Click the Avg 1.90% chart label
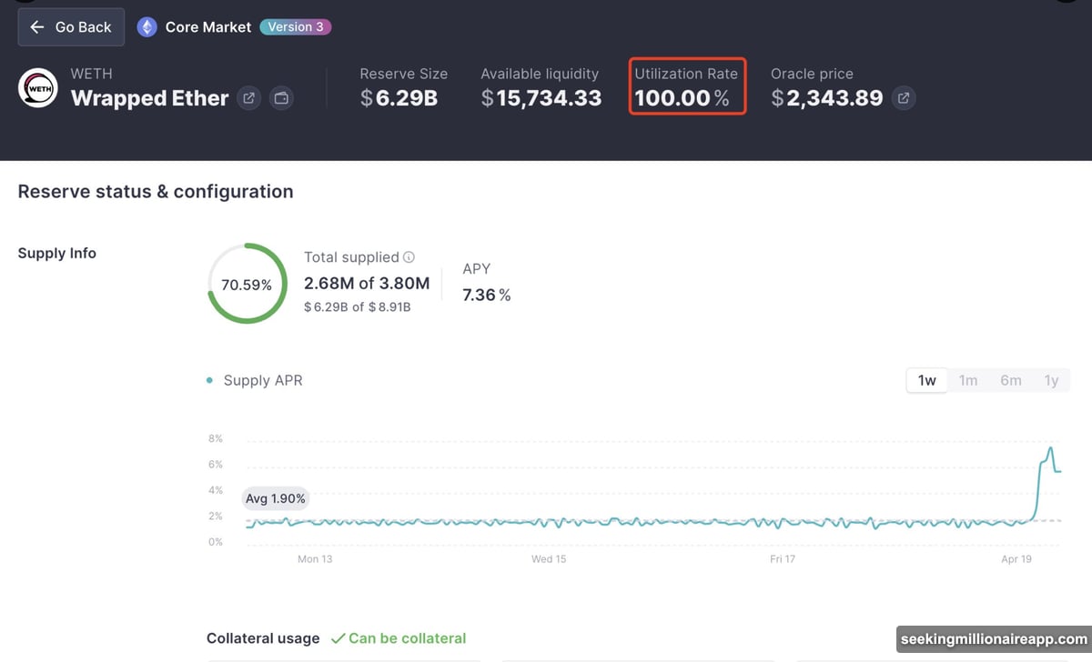This screenshot has height=662, width=1092. [275, 498]
